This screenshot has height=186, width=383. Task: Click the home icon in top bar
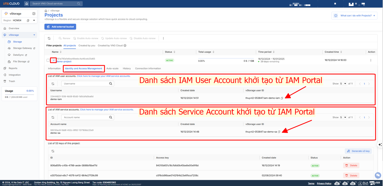point(26,4)
